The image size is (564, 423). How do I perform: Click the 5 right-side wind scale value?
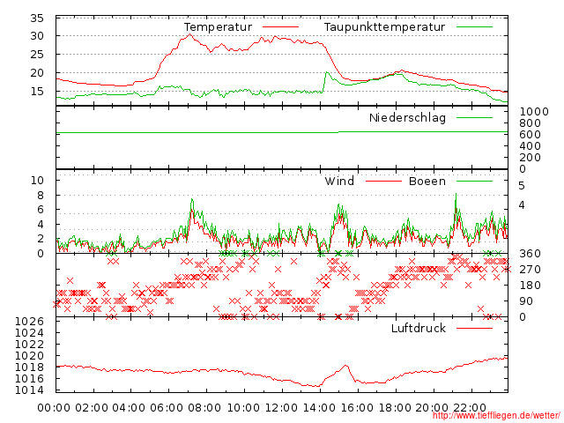522,186
